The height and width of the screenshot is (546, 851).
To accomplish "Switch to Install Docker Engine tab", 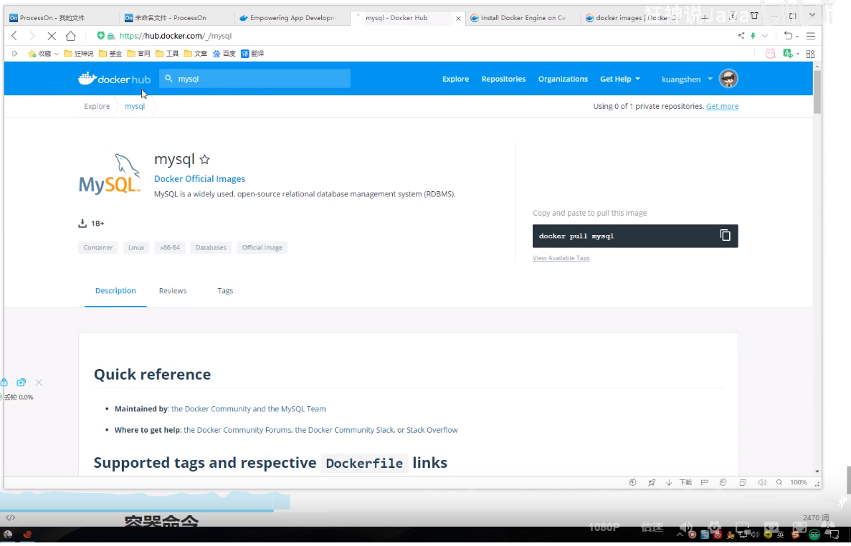I will click(x=522, y=18).
